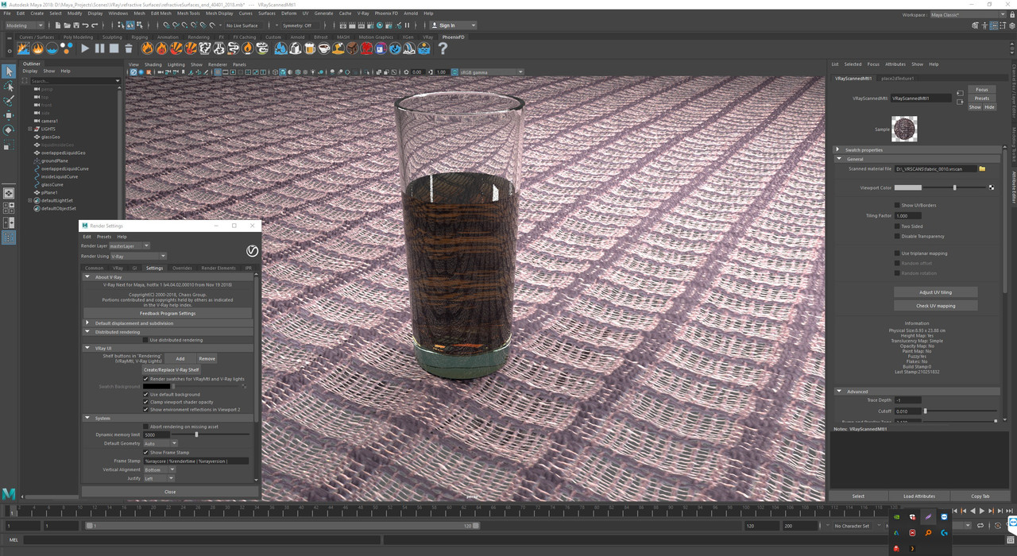Click the coffee cup preset icon
This screenshot has width=1017, height=556.
click(x=323, y=48)
